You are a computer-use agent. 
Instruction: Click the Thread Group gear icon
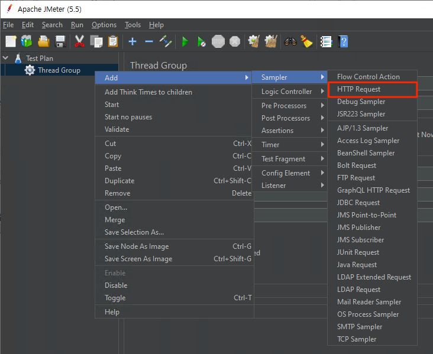[x=30, y=70]
